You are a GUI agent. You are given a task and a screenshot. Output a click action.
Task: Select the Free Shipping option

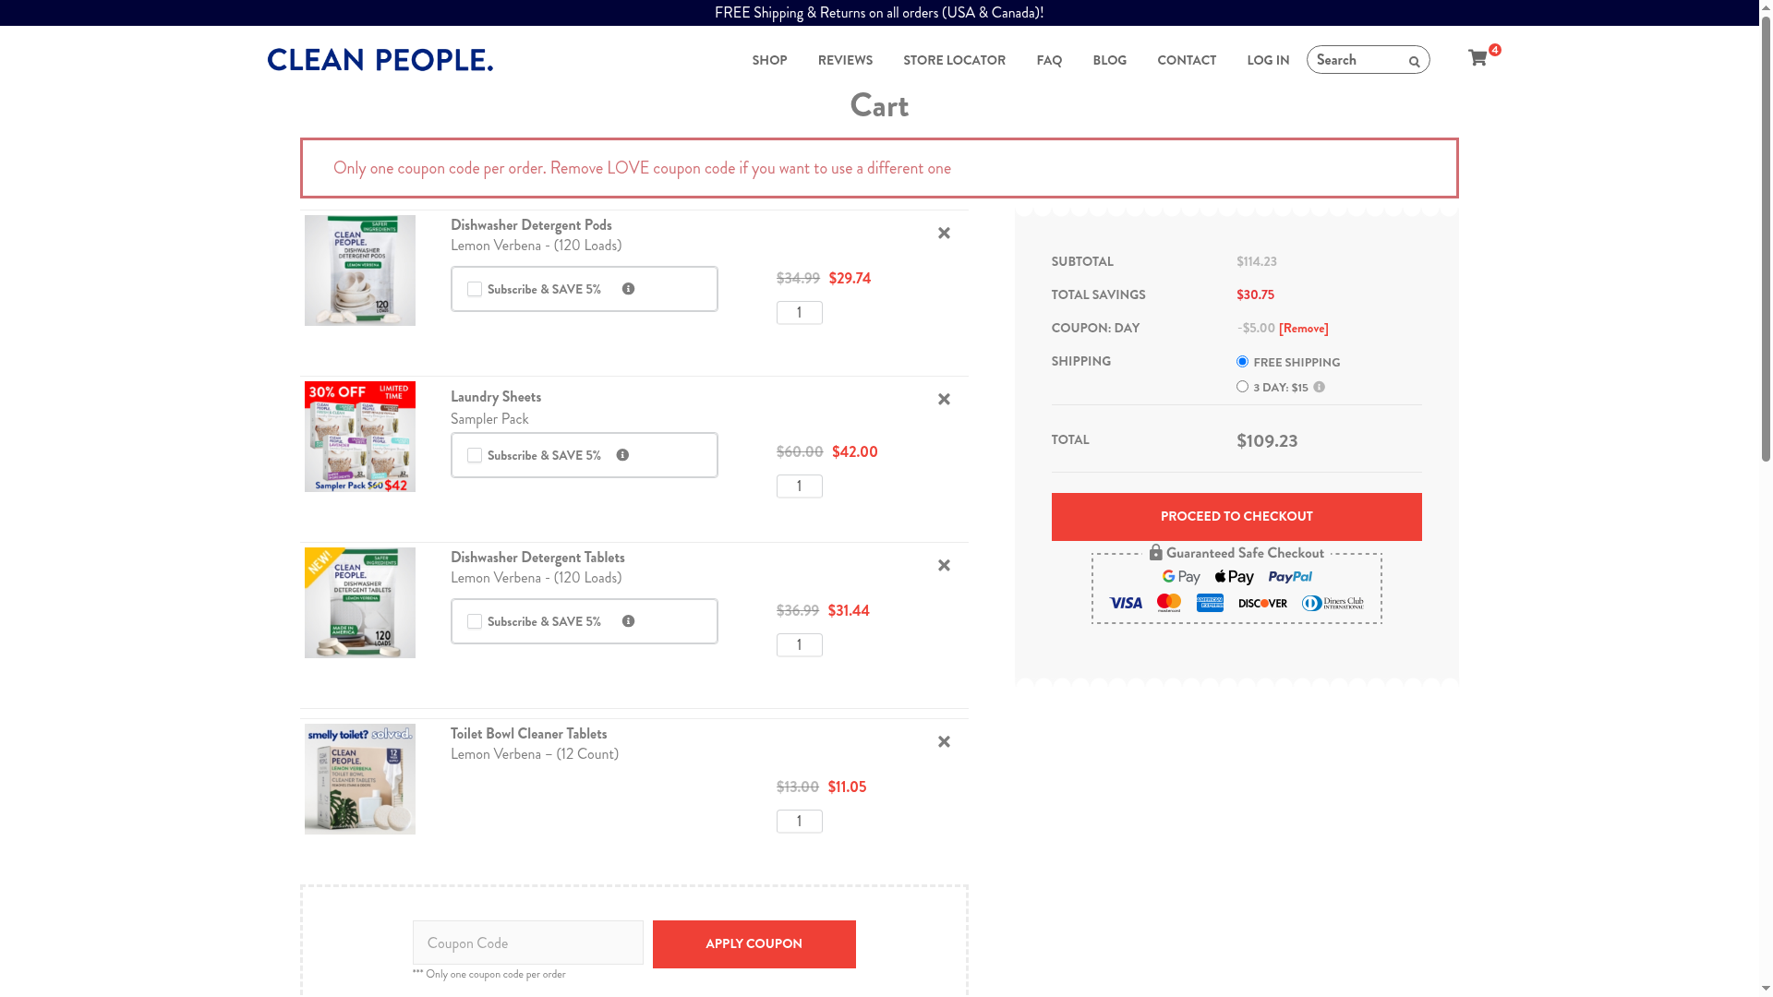coord(1242,362)
